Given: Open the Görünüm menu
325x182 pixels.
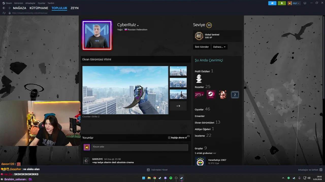Looking at the screenshot, I should (19, 3).
